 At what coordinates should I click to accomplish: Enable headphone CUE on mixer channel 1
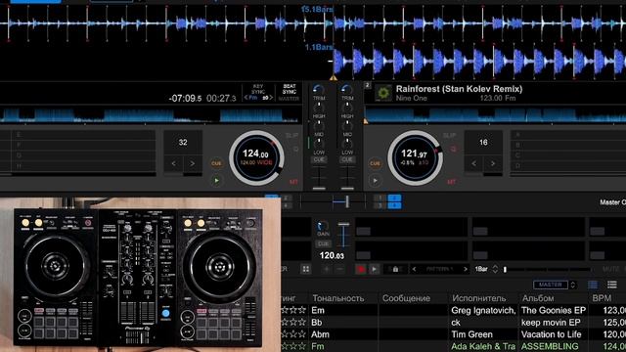click(x=319, y=159)
